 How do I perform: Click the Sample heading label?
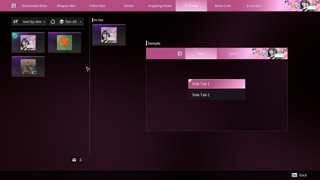(x=154, y=43)
